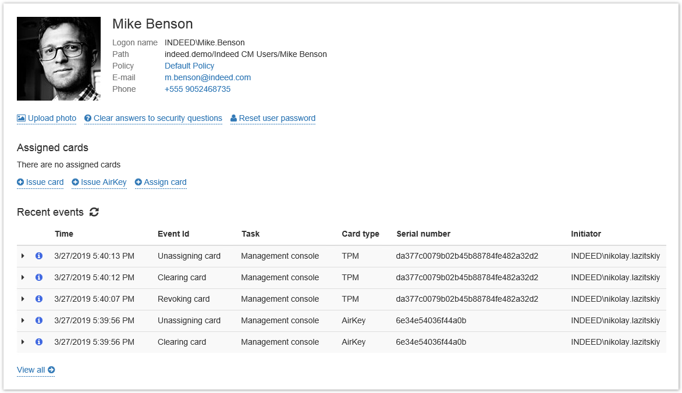The width and height of the screenshot is (682, 393).
Task: View all recent events
Action: [35, 370]
